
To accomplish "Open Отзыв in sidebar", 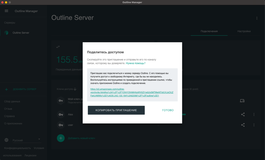I will click(8, 109).
